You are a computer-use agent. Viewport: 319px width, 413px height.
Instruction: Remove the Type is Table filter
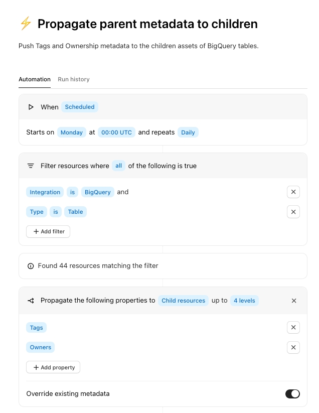[293, 212]
